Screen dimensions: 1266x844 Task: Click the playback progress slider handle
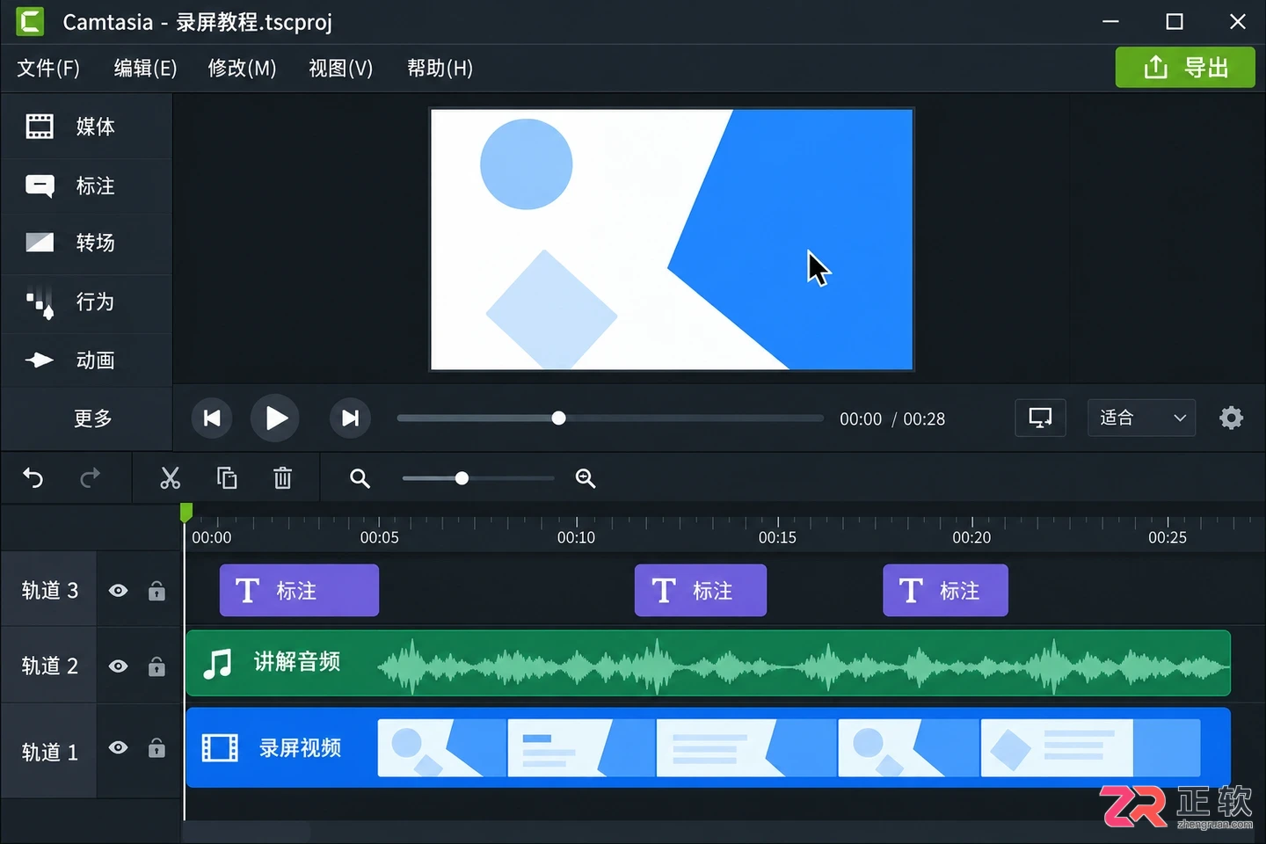pyautogui.click(x=558, y=418)
